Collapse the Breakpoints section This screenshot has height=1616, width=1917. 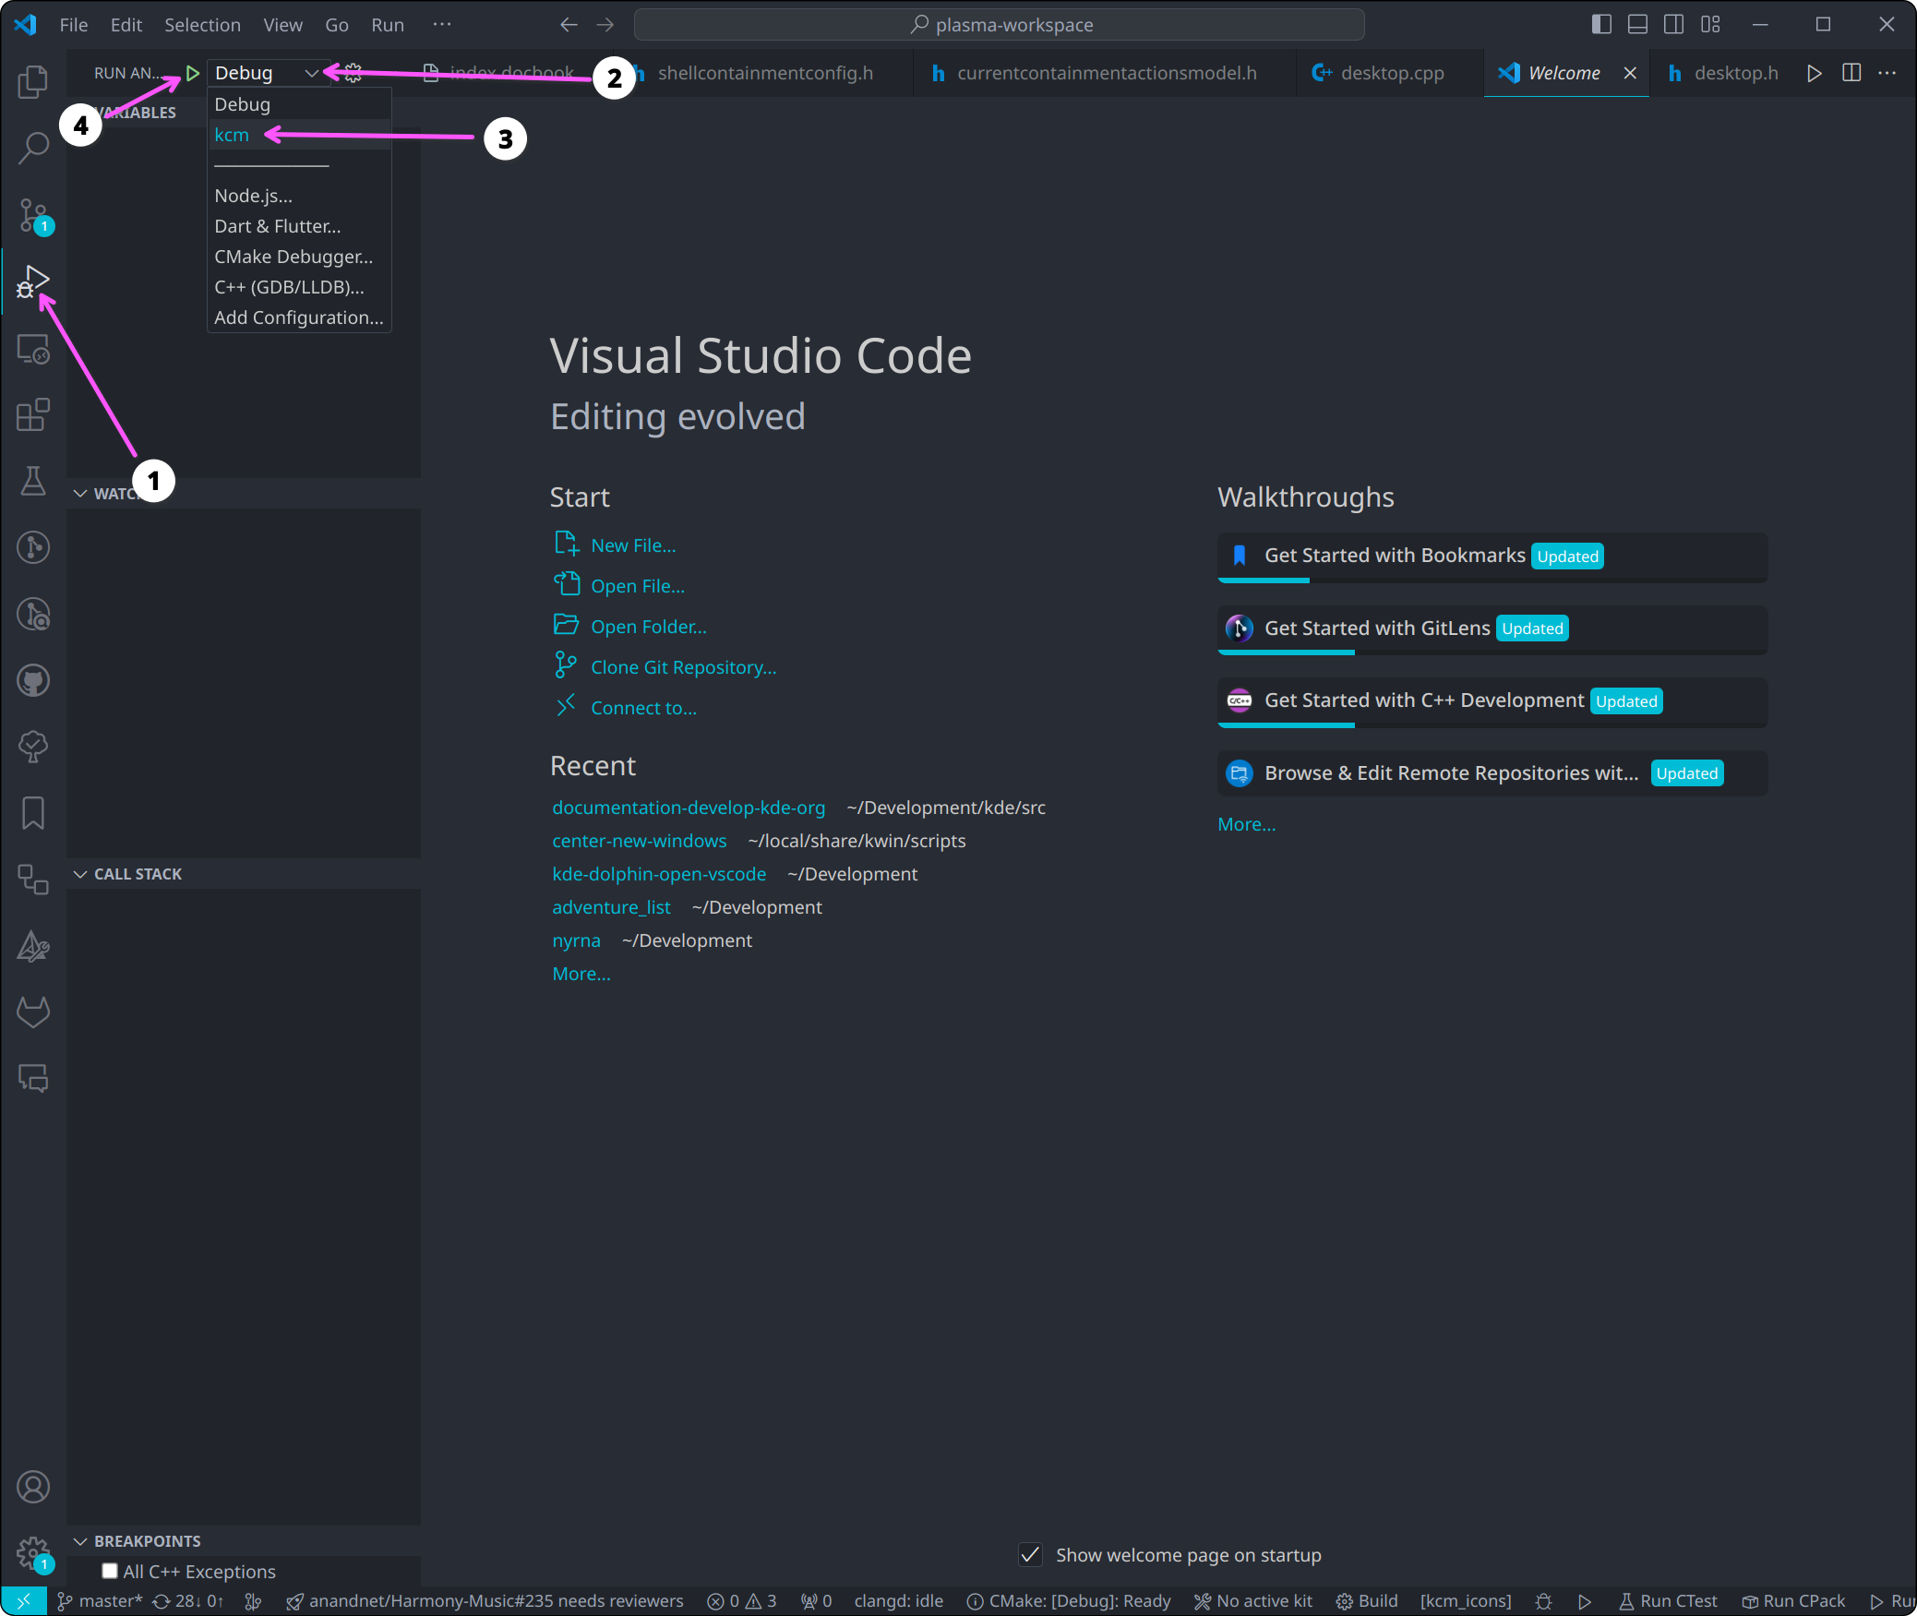pyautogui.click(x=80, y=1541)
